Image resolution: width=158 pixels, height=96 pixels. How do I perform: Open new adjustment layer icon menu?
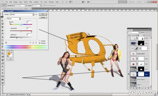click(x=140, y=88)
